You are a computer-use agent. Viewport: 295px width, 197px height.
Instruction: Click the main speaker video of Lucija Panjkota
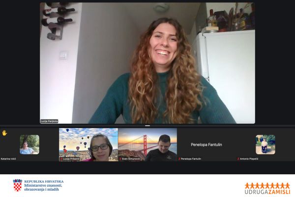click(147, 63)
